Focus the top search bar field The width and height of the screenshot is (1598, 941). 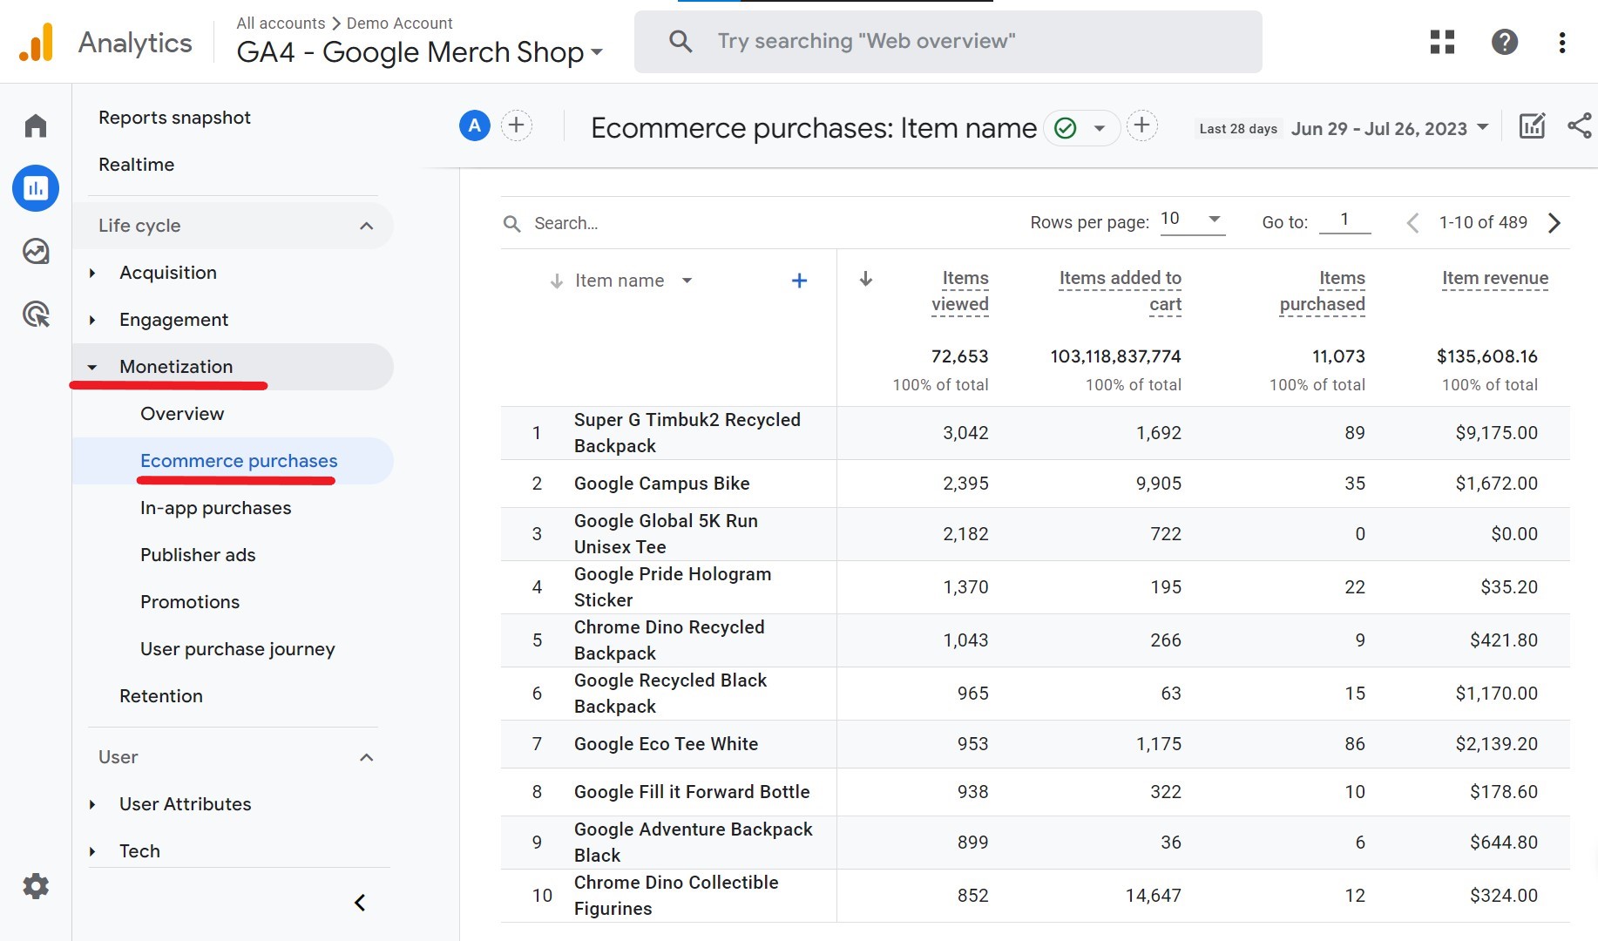point(948,42)
